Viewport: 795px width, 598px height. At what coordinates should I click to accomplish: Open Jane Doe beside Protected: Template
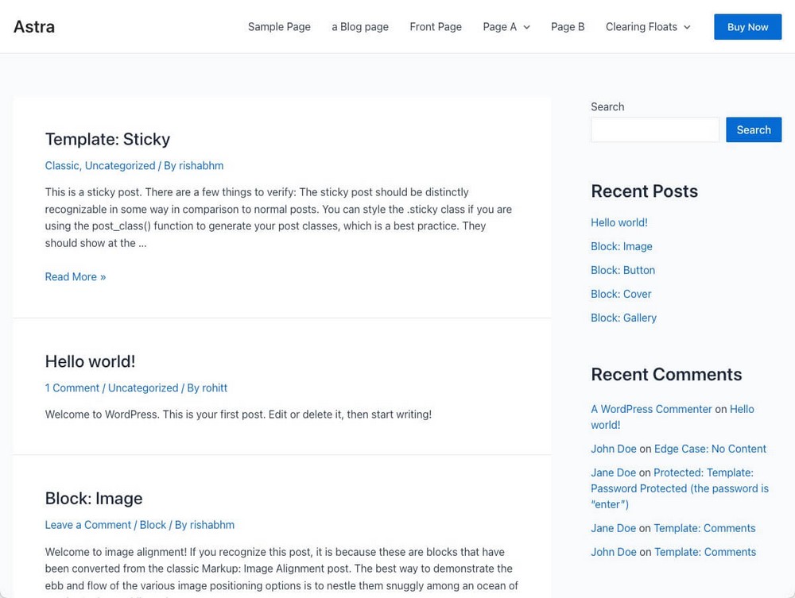(x=613, y=473)
